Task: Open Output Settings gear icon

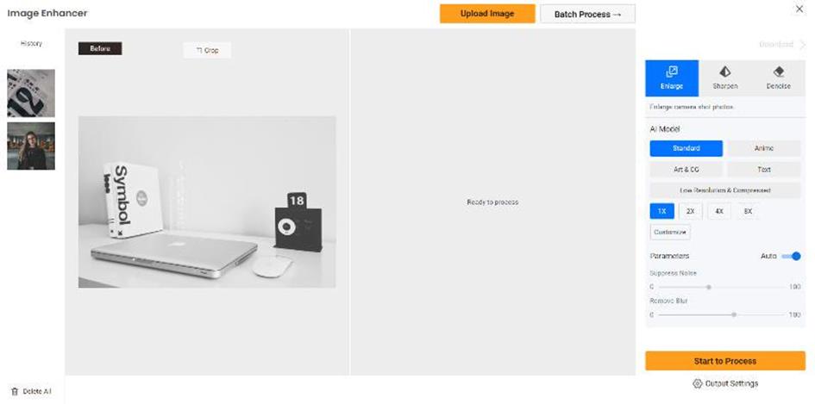Action: [698, 383]
